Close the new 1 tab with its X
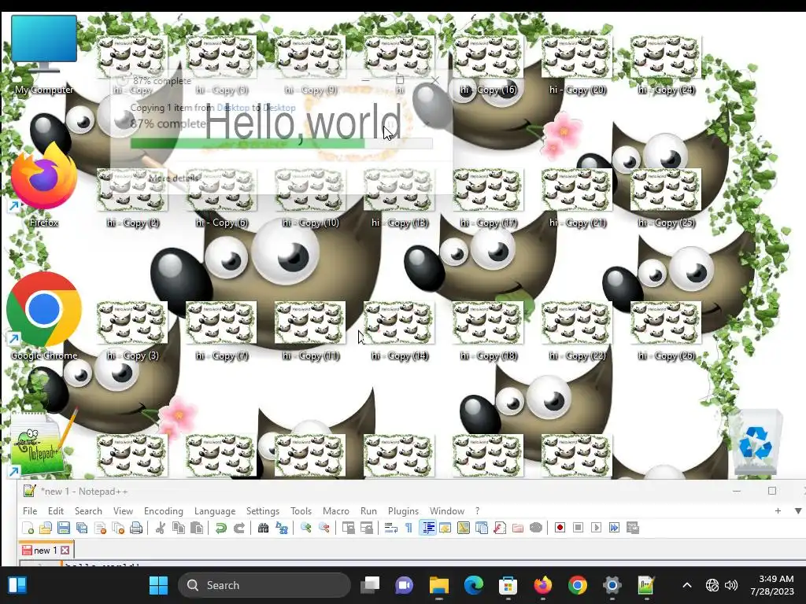Viewport: 806px width, 604px height. pyautogui.click(x=65, y=550)
